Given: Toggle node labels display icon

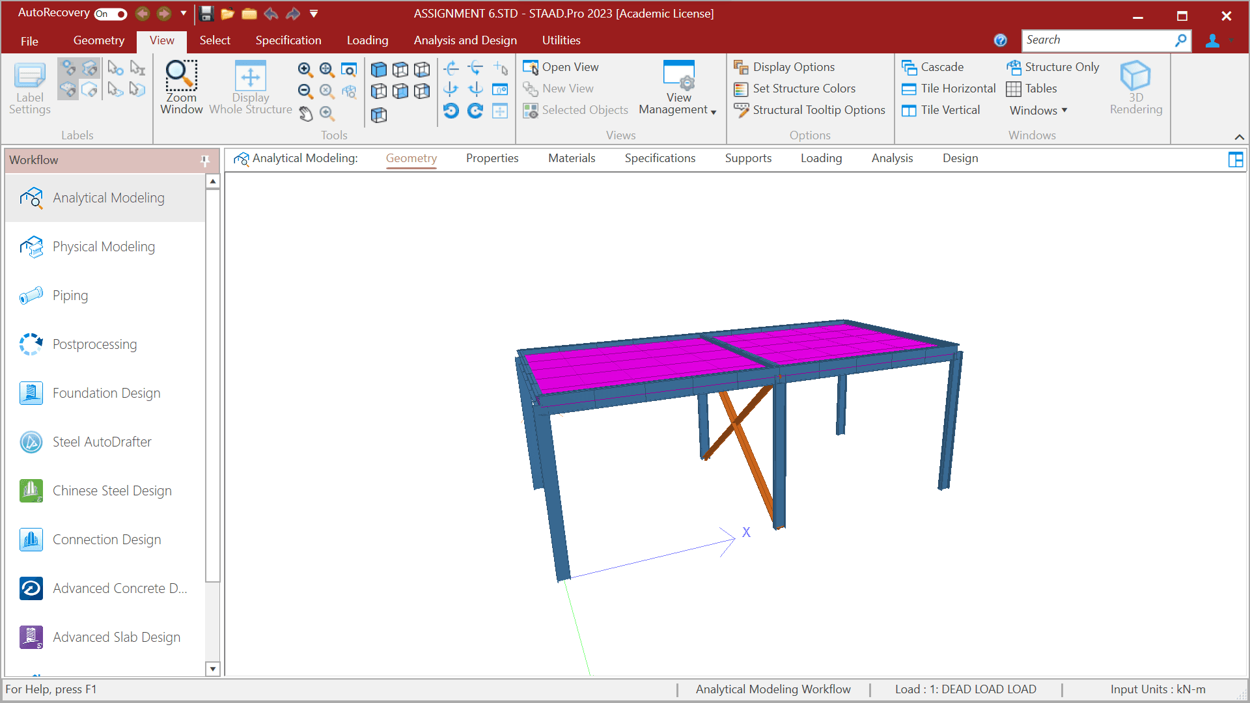Looking at the screenshot, I should tap(68, 68).
